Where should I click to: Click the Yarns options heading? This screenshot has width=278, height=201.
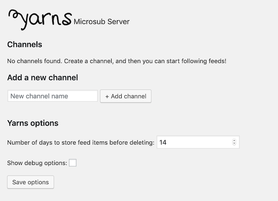(33, 123)
